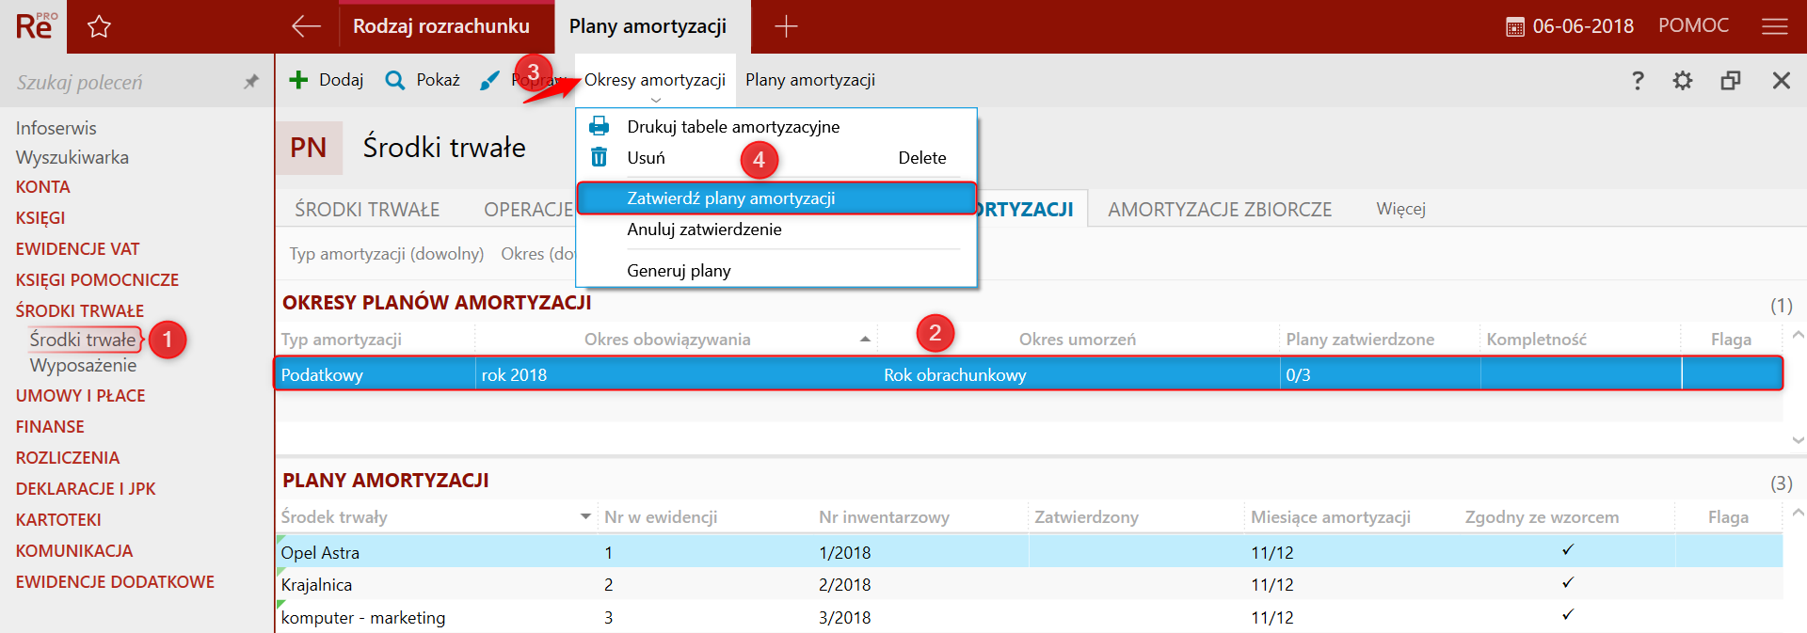Select the Opel Astra plan row
The image size is (1807, 633).
point(1029,552)
